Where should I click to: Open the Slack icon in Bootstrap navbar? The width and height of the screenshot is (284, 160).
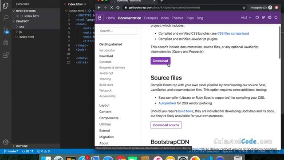(x=270, y=18)
